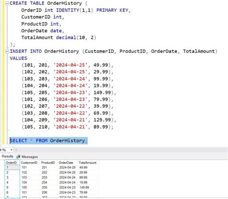Click the CREATE keyword in the editor
Screen dimensions: 228x199
(18, 3)
